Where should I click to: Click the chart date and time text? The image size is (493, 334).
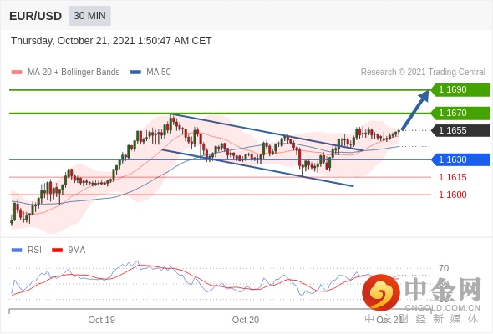click(x=111, y=41)
